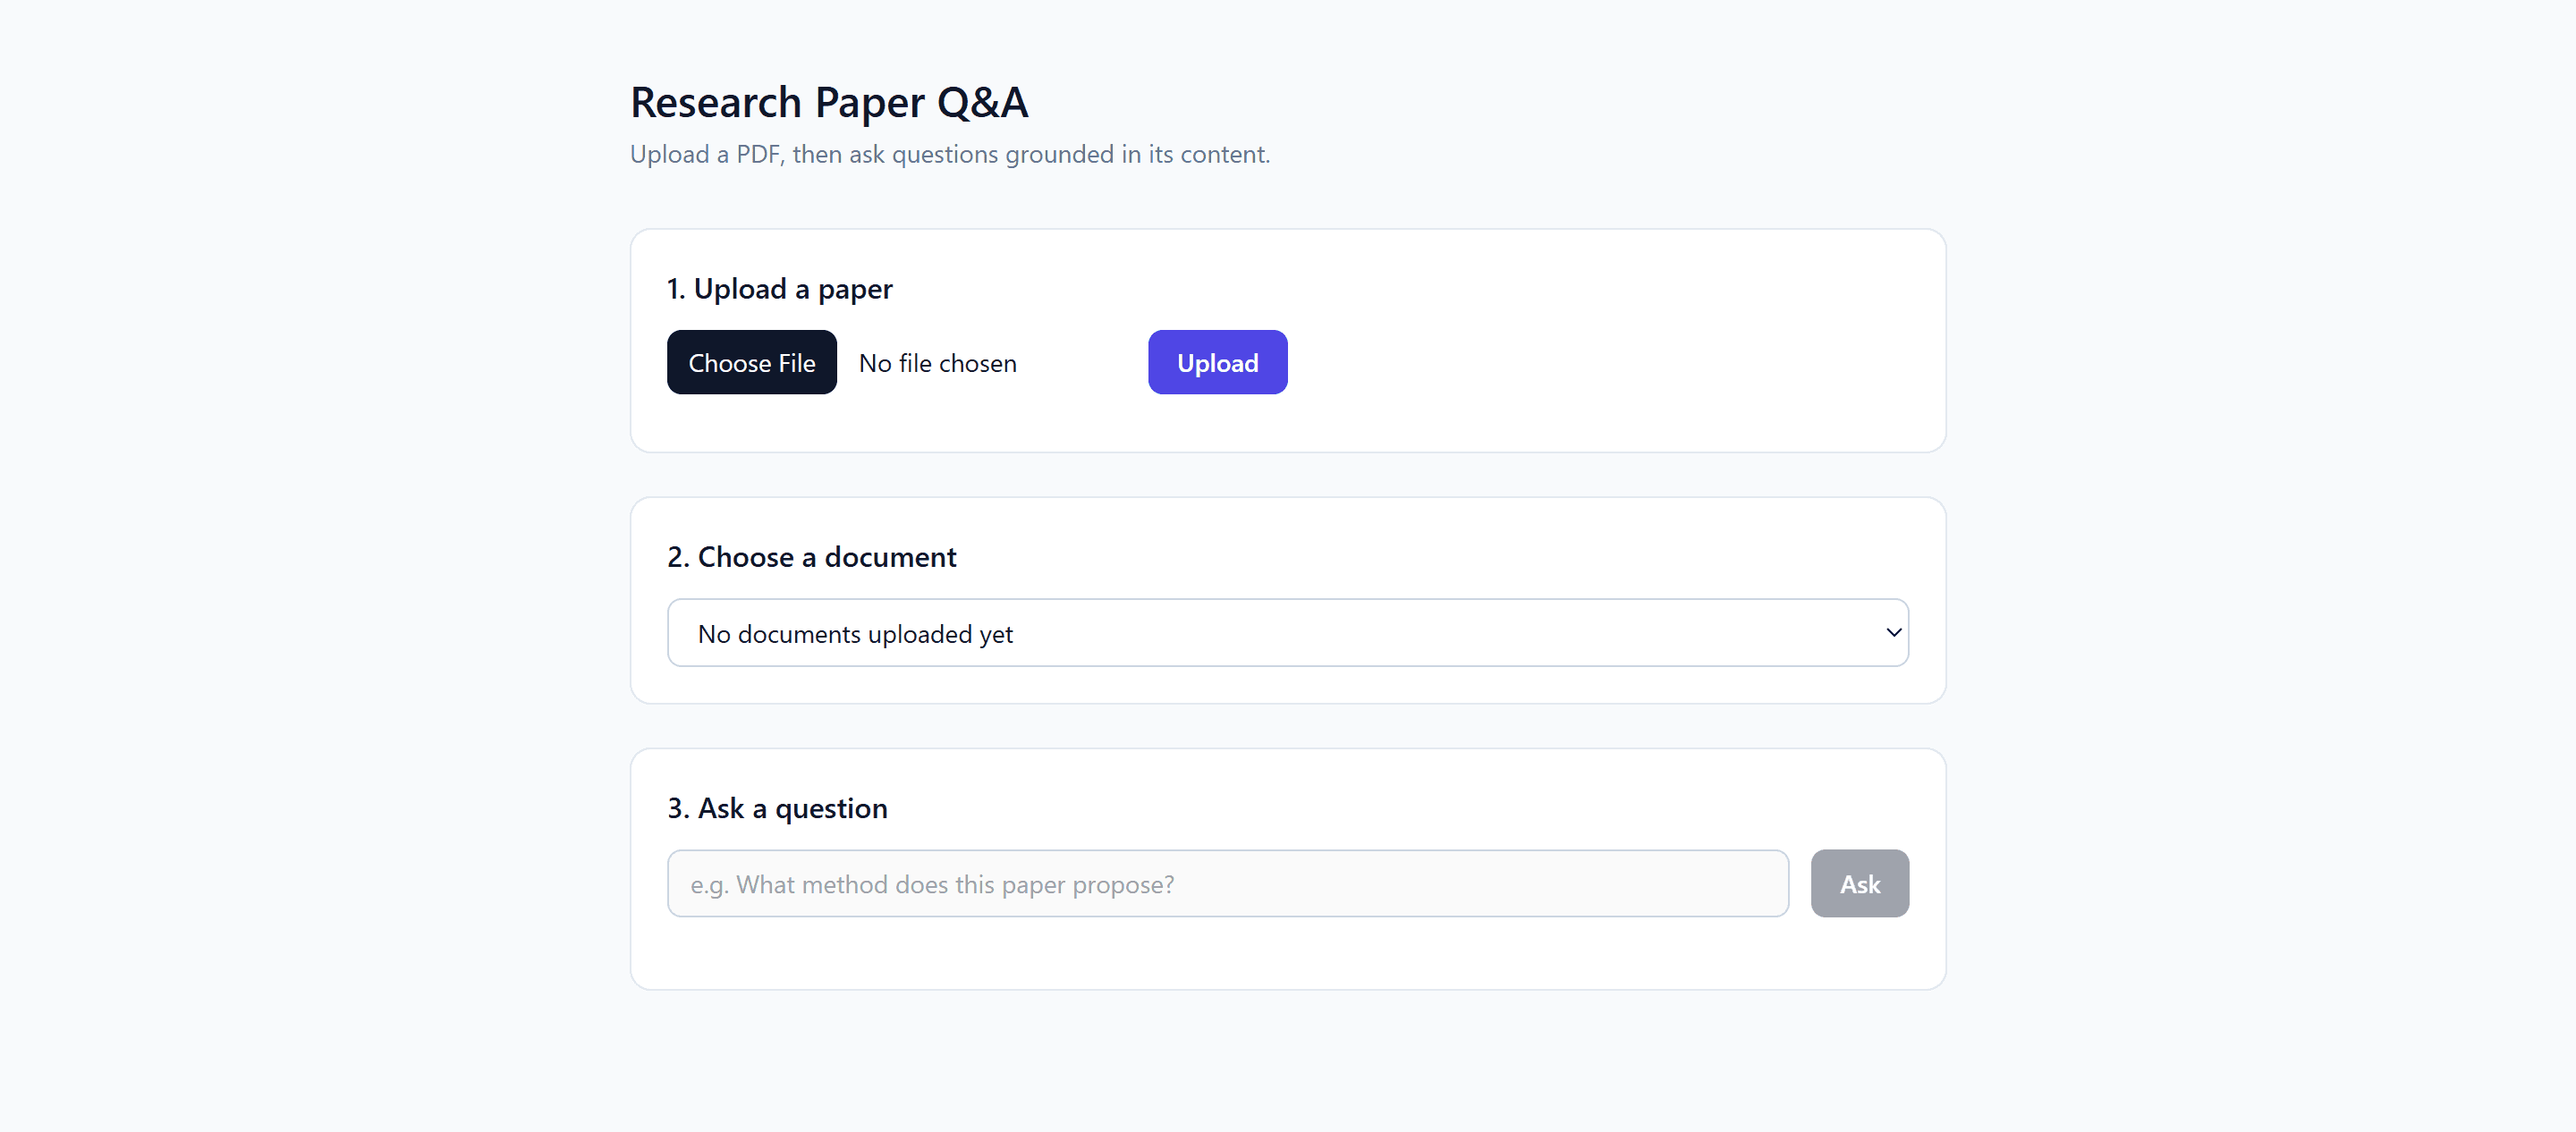The height and width of the screenshot is (1132, 2576).
Task: Click the dropdown chevron arrow icon
Action: pos(1893,632)
